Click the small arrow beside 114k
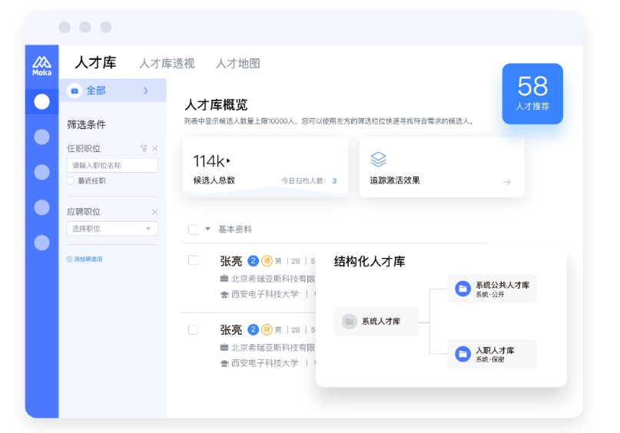This screenshot has height=433, width=620. coord(228,160)
